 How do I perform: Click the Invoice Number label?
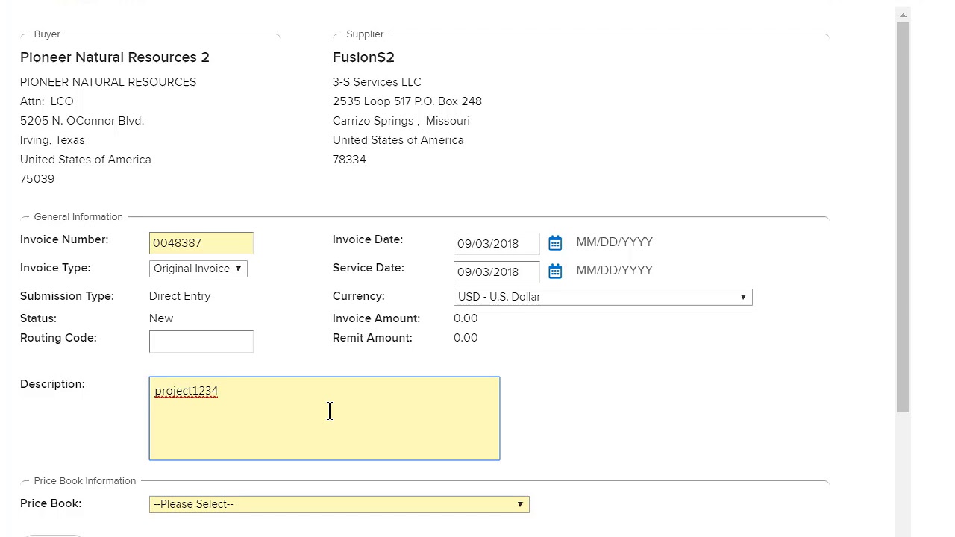click(64, 239)
